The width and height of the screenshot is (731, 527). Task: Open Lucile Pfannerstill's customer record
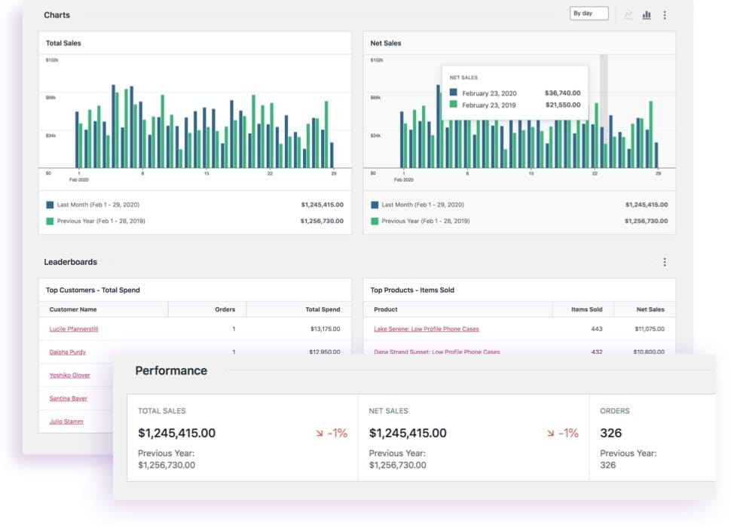73,328
